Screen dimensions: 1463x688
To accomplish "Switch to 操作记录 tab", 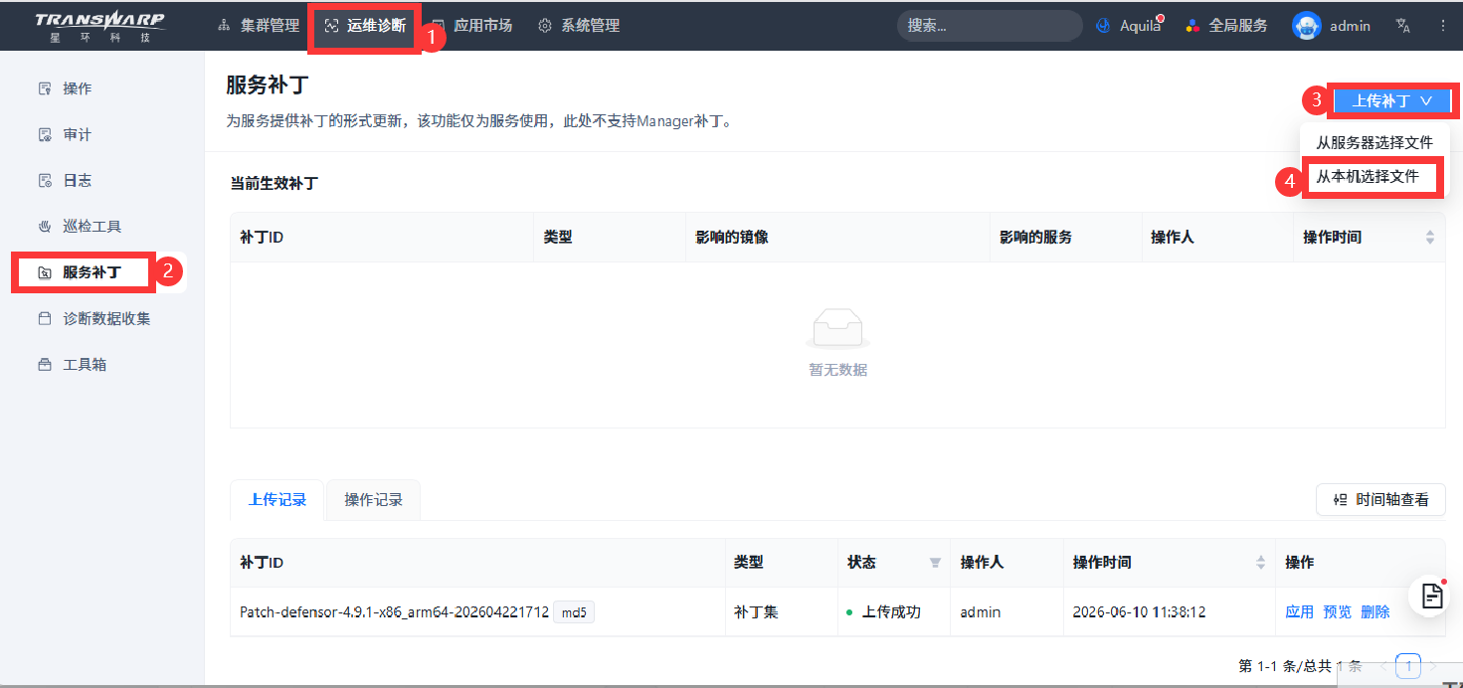I will pos(374,499).
